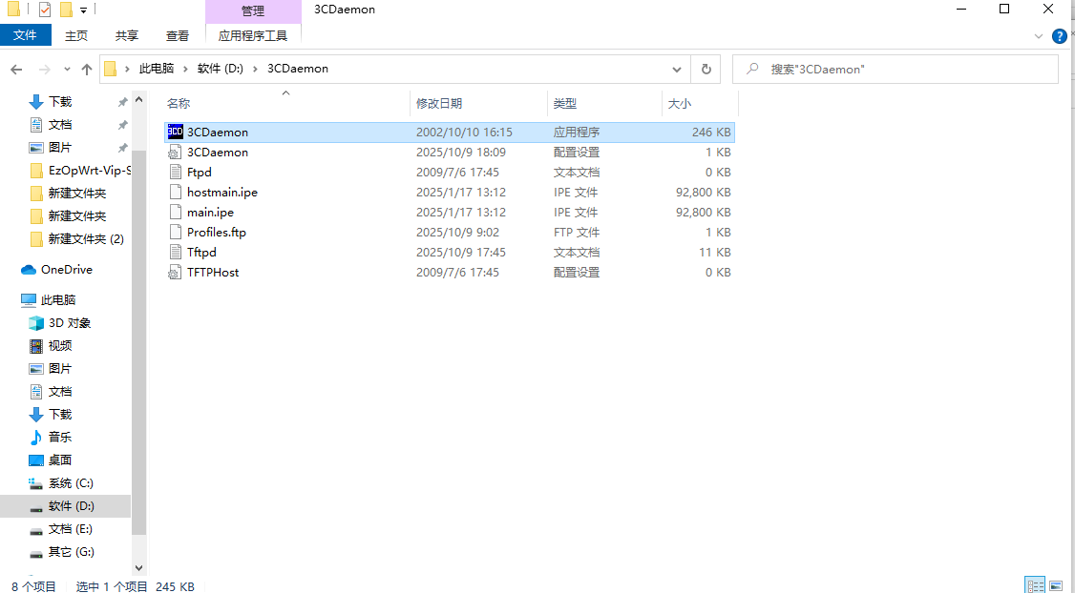This screenshot has height=593, width=1075.
Task: Open address bar history dropdown
Action: click(677, 70)
